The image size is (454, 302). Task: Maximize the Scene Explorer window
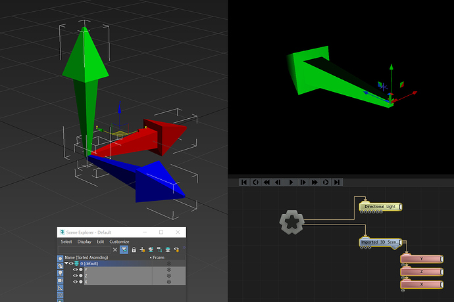pyautogui.click(x=161, y=232)
